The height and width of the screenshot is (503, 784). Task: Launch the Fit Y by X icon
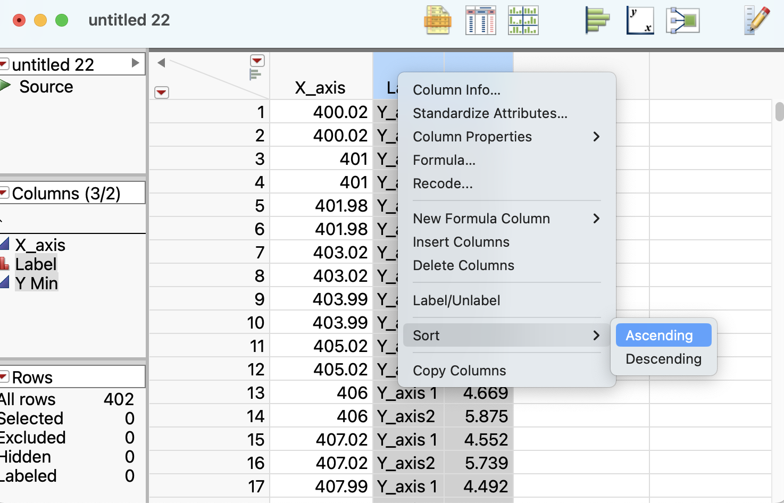[640, 20]
